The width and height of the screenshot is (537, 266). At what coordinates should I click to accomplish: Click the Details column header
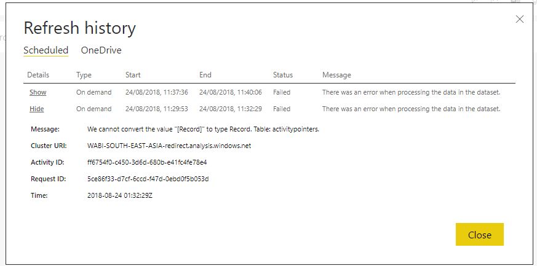tap(38, 75)
